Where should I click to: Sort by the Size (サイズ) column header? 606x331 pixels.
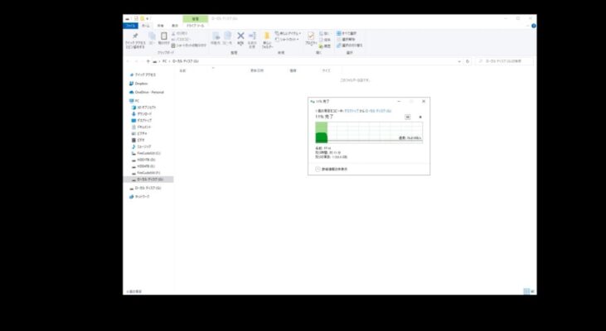pos(326,70)
